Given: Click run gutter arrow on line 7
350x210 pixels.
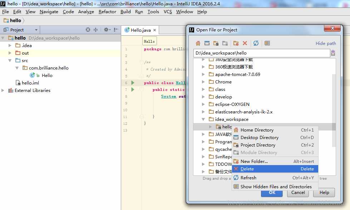Looking at the screenshot, I should pyautogui.click(x=133, y=89).
